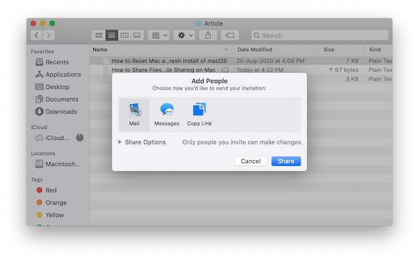Switch Finder to list view
This screenshot has height=261, width=419.
pyautogui.click(x=112, y=35)
